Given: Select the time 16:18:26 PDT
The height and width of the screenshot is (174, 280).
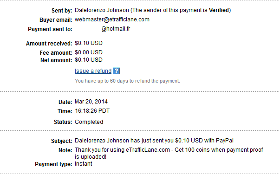Looking at the screenshot, I should click(x=92, y=111).
